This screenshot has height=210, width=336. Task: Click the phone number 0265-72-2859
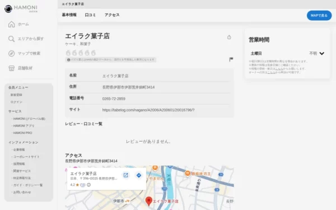pyautogui.click(x=114, y=99)
